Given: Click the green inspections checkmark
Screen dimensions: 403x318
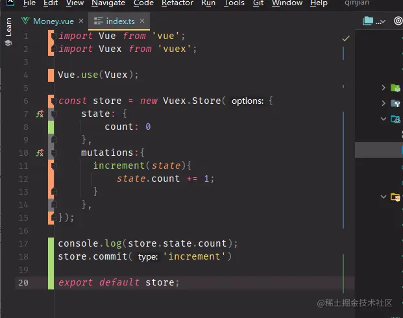Looking at the screenshot, I should pyautogui.click(x=346, y=38).
